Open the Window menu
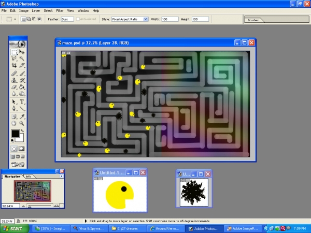 pos(83,11)
